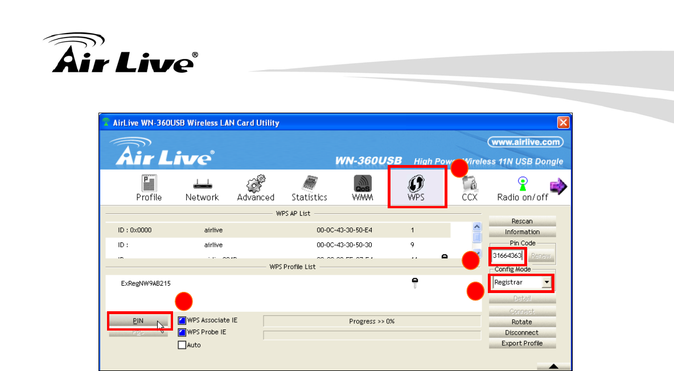Screen dimensions: 674x371
Task: Select AP row with MAC 00-0C-43-30-50-30
Action: click(278, 245)
